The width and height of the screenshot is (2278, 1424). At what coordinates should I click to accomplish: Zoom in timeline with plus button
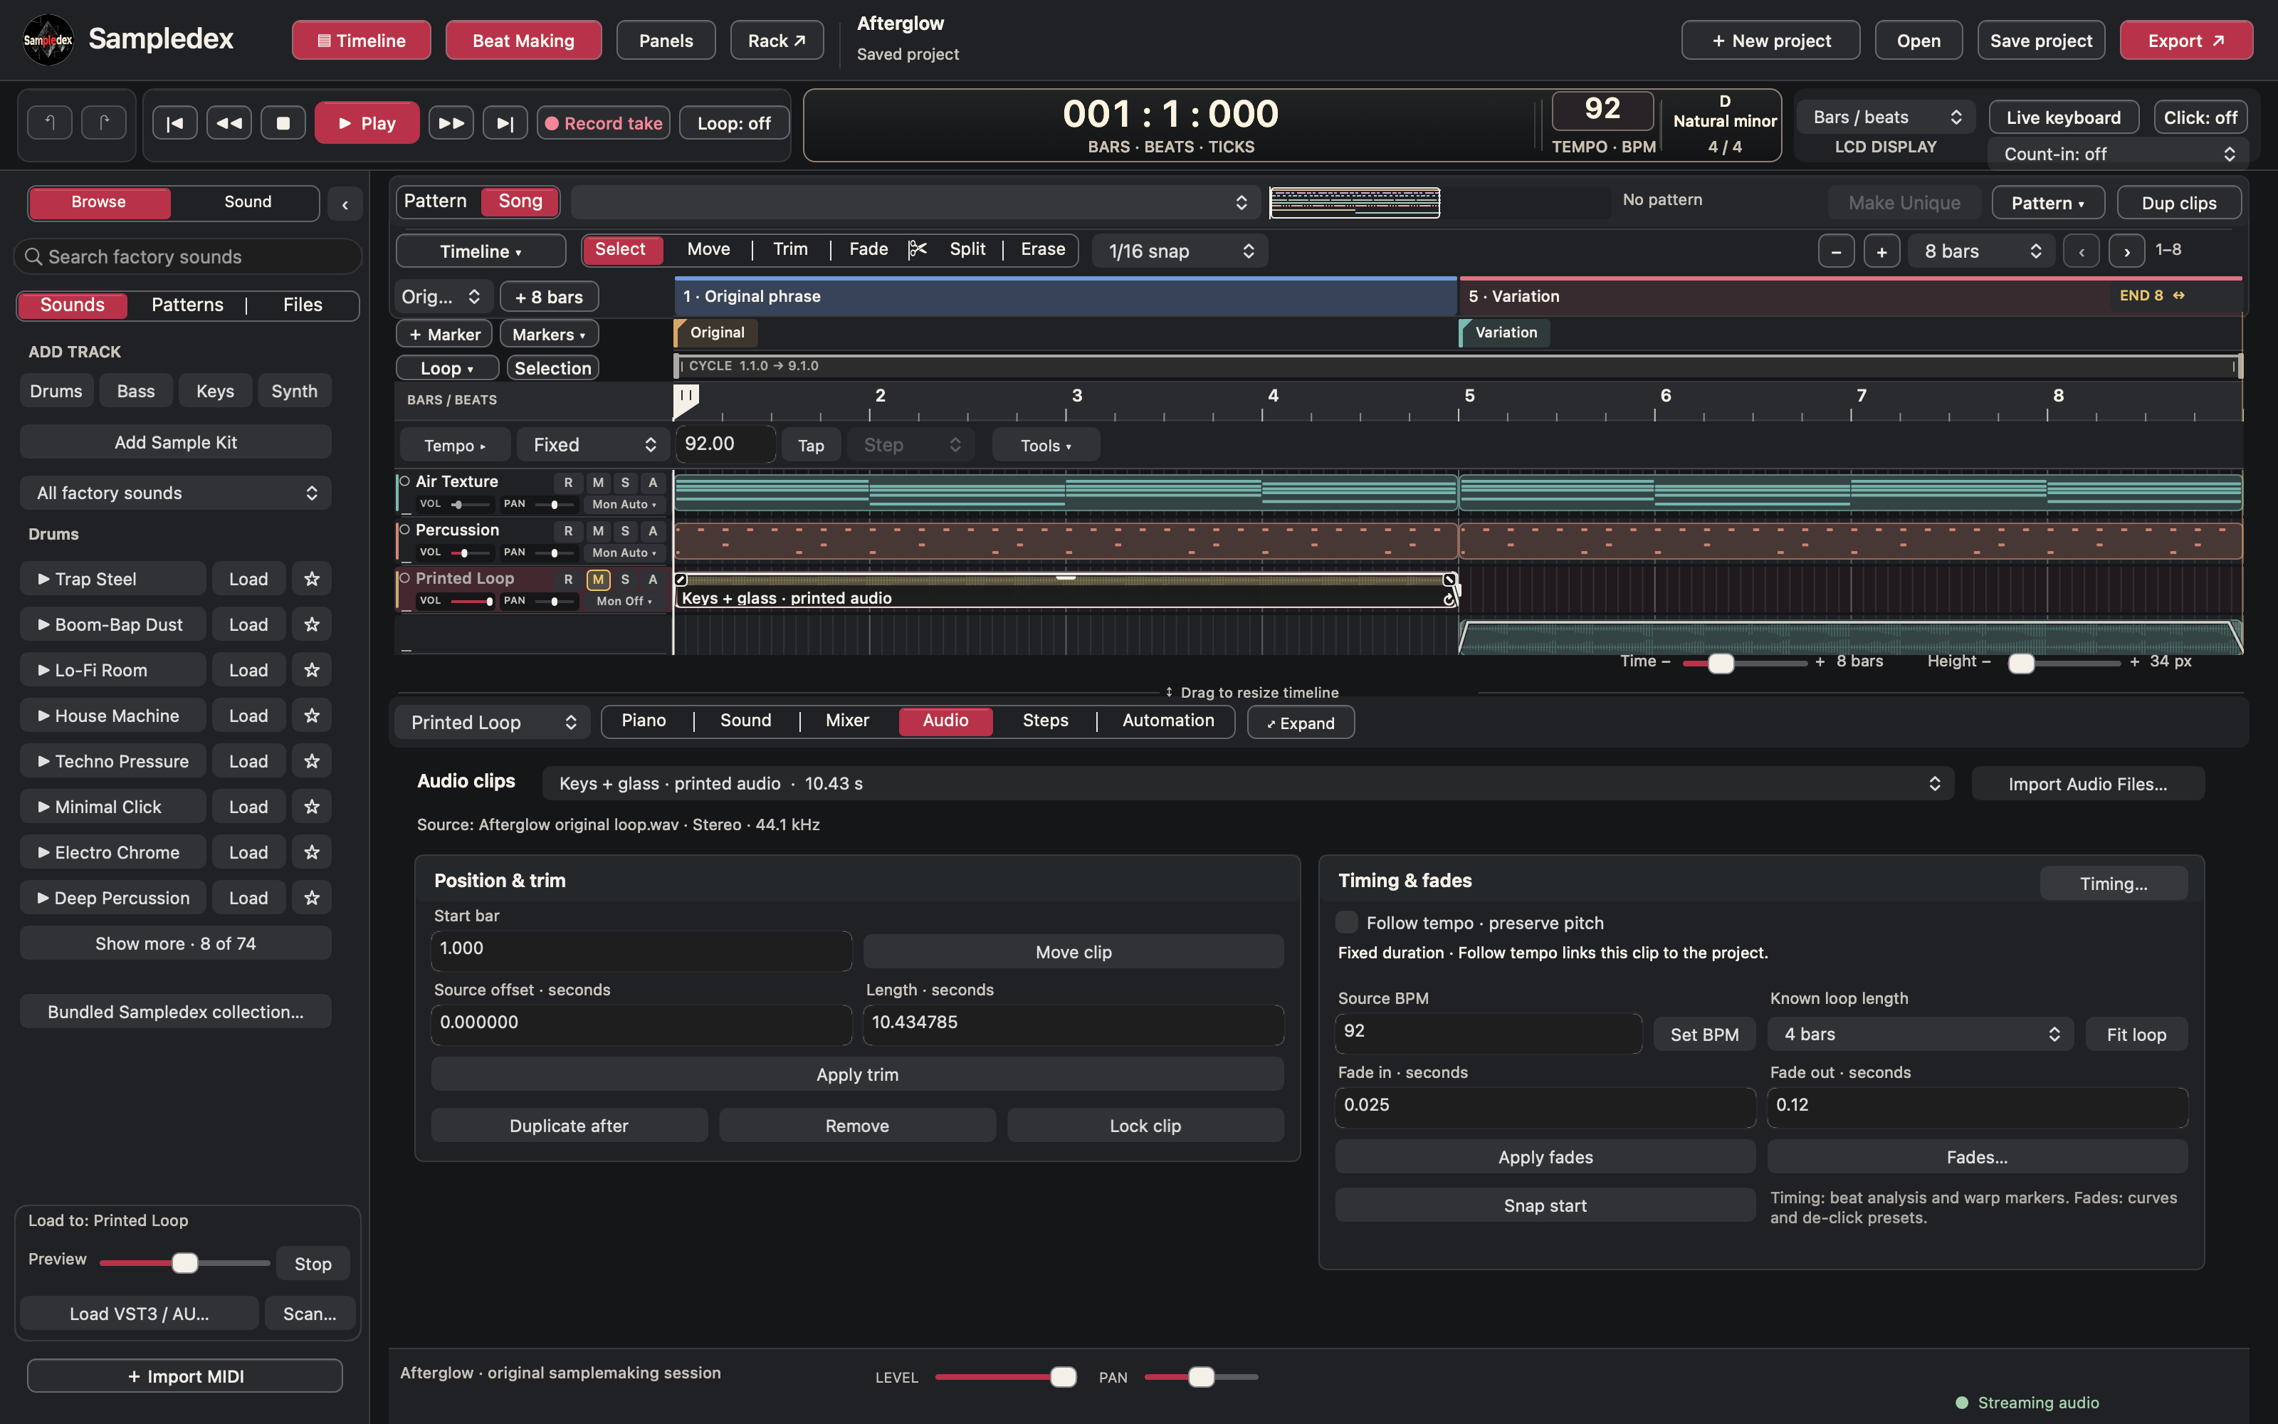coord(1881,251)
